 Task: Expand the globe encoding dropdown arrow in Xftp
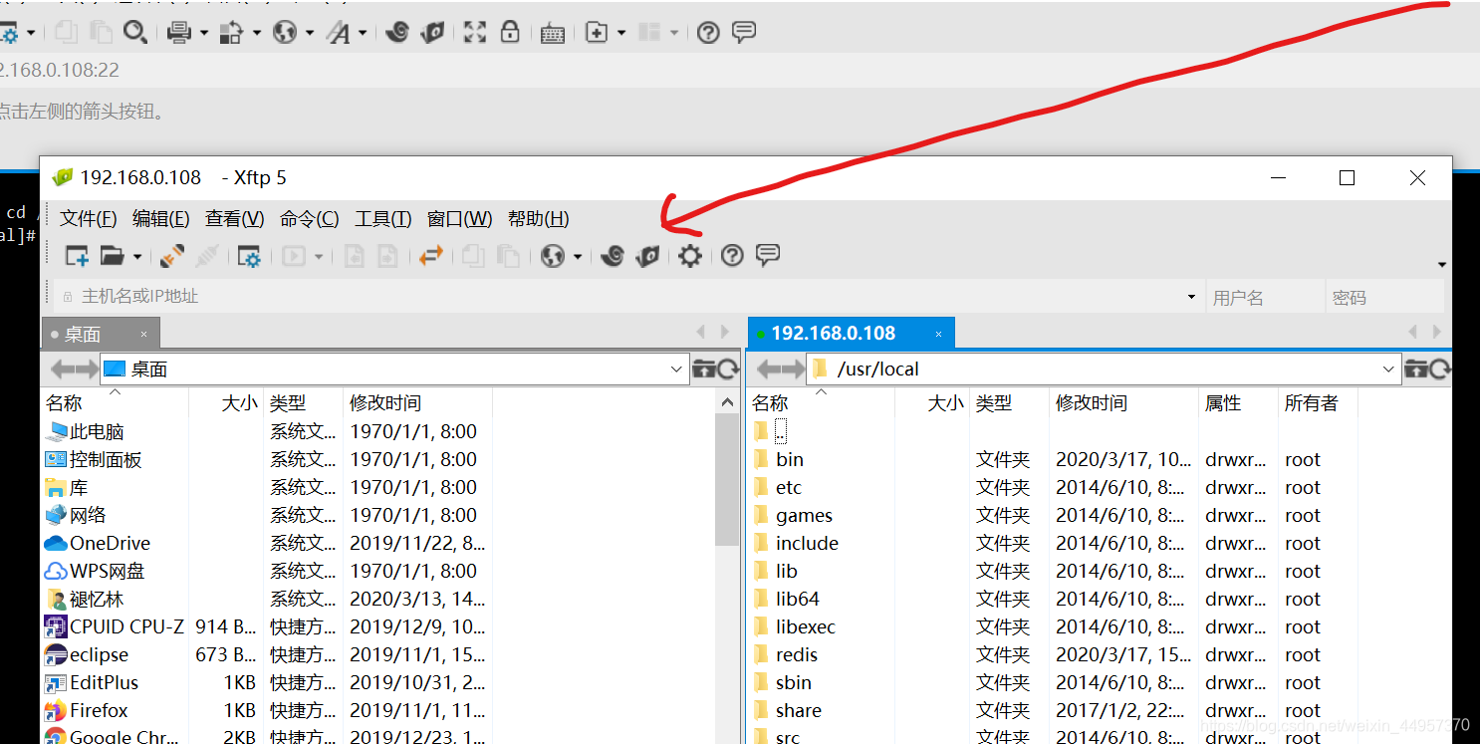click(577, 257)
